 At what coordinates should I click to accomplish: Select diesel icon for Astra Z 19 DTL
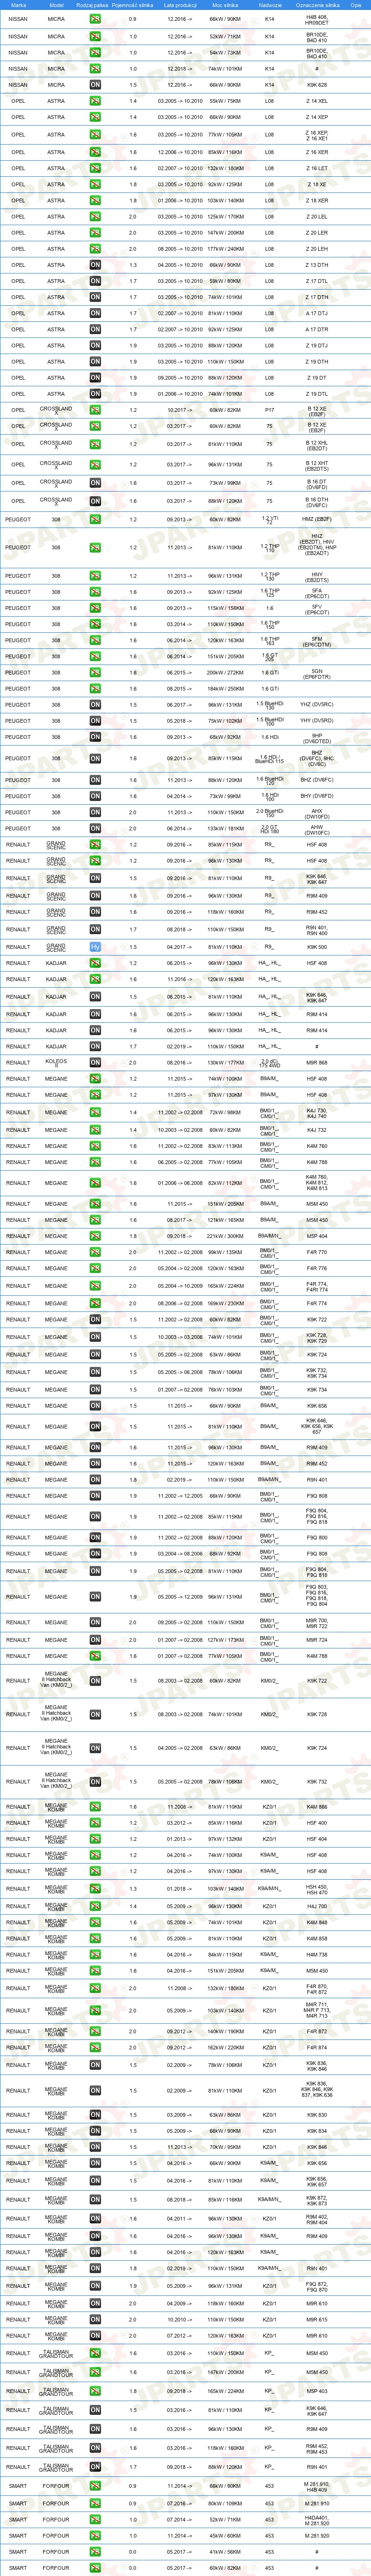point(95,394)
